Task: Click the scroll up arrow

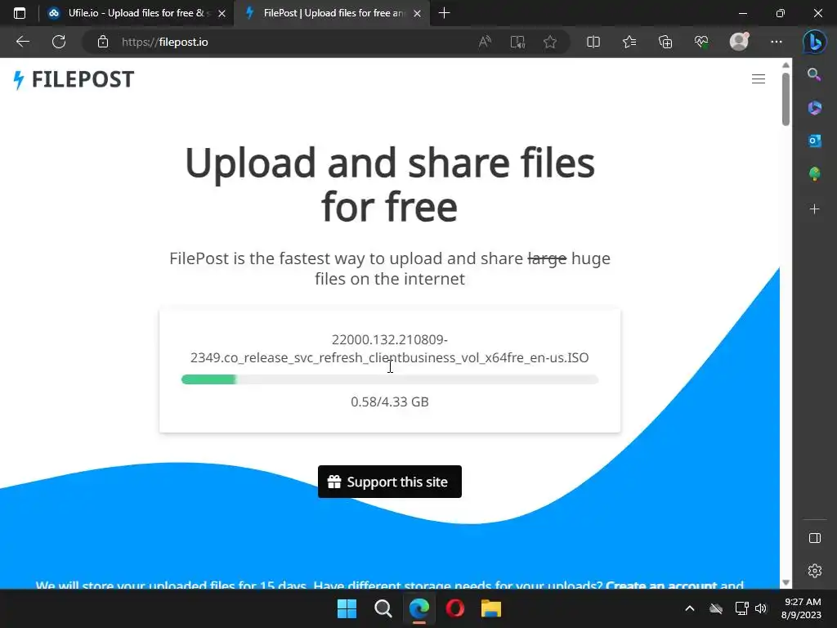Action: [786, 65]
